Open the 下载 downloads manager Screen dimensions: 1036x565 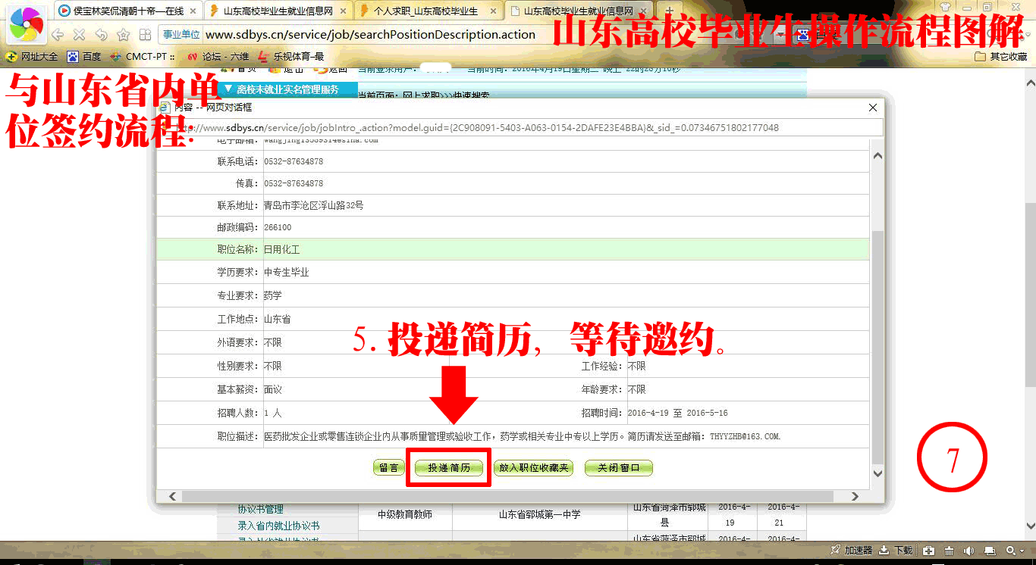(896, 551)
